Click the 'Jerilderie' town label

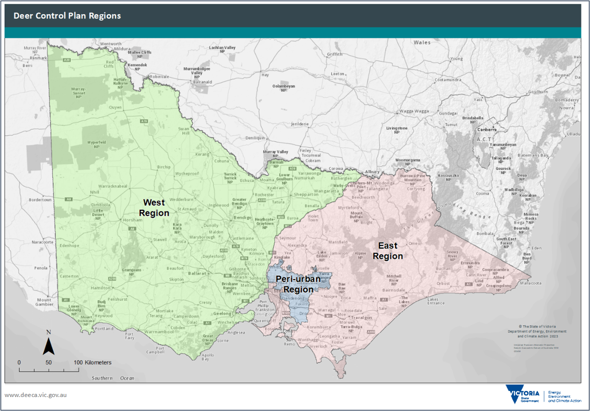click(x=300, y=124)
